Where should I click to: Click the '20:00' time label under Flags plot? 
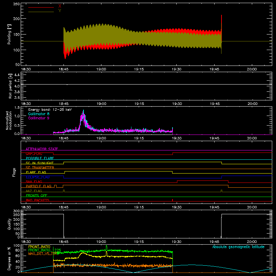252,207
